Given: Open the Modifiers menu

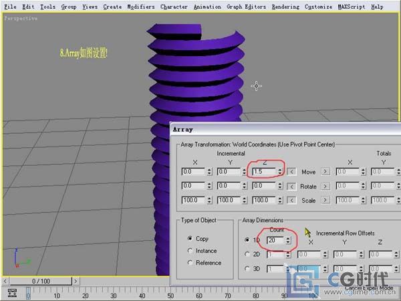Looking at the screenshot, I should tap(140, 7).
